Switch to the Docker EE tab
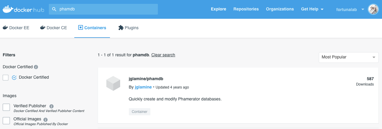Image resolution: width=382 pixels, height=129 pixels. pyautogui.click(x=16, y=28)
